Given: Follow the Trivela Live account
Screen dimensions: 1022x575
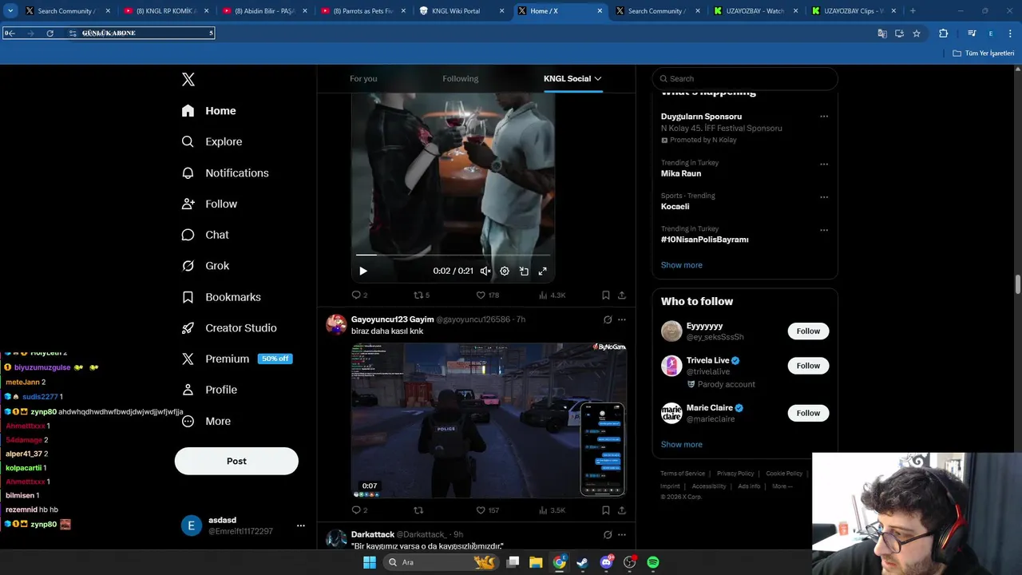Looking at the screenshot, I should 808,366.
